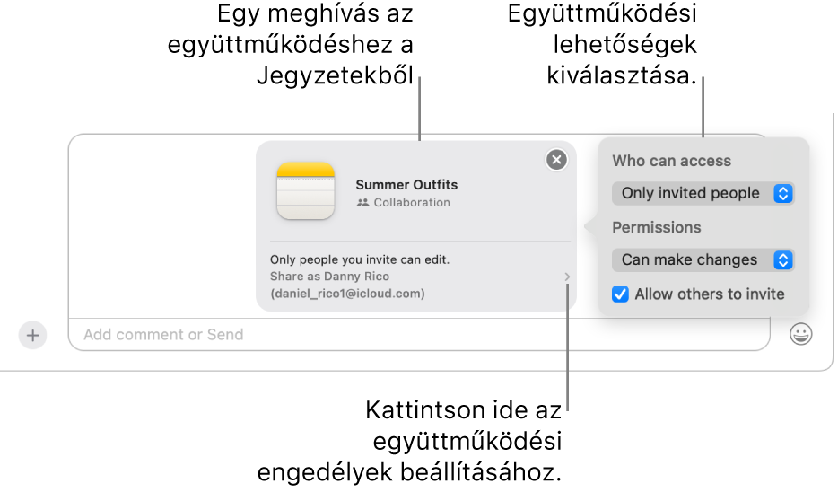The width and height of the screenshot is (838, 492).
Task: Click the plus button beside the message field
Action: (32, 335)
